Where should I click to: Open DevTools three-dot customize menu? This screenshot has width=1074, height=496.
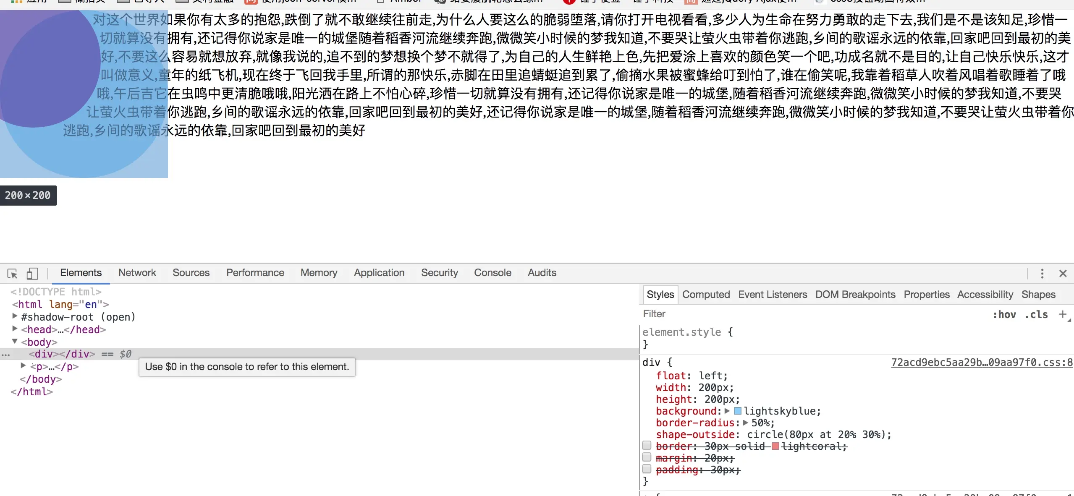coord(1042,274)
